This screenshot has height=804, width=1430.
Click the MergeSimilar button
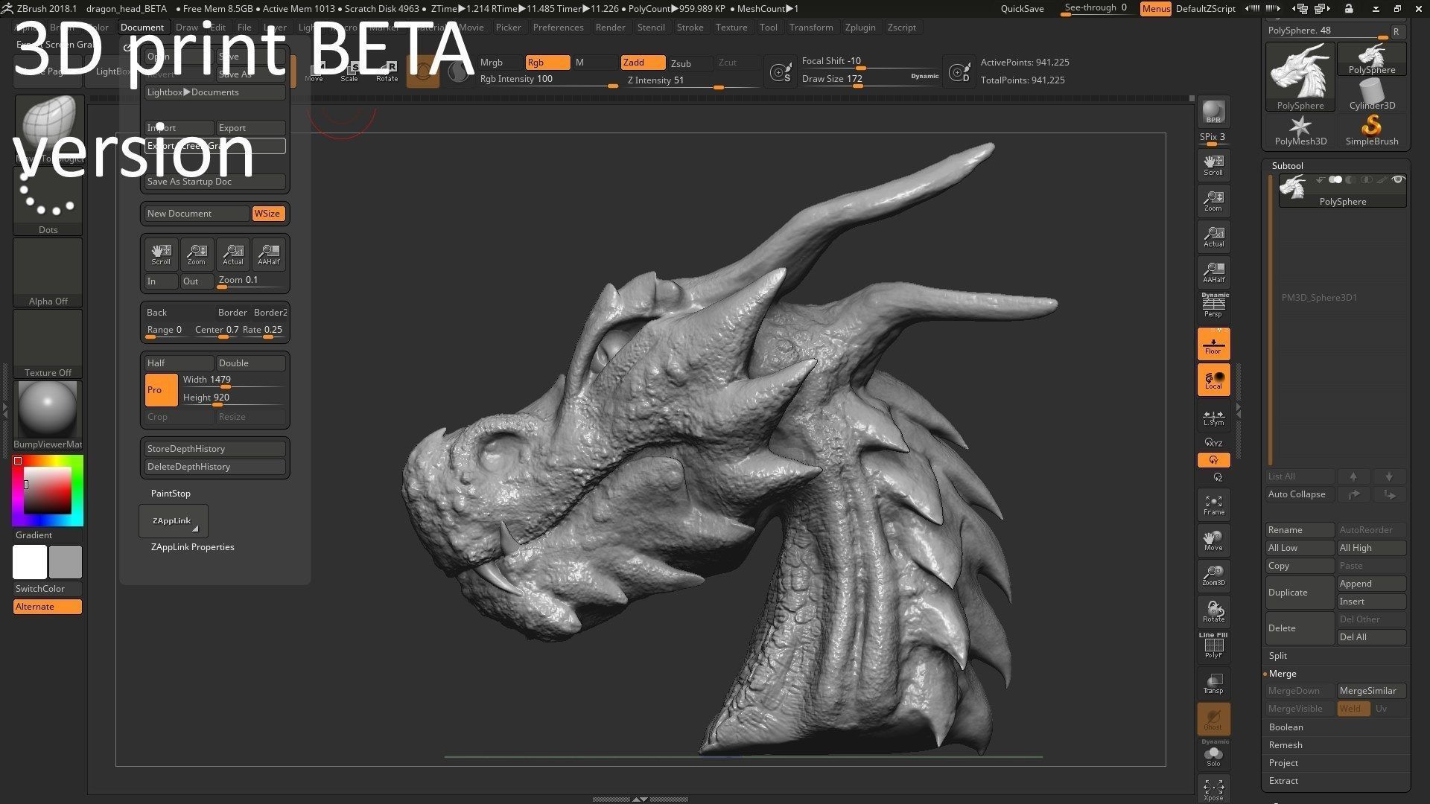[x=1372, y=691]
